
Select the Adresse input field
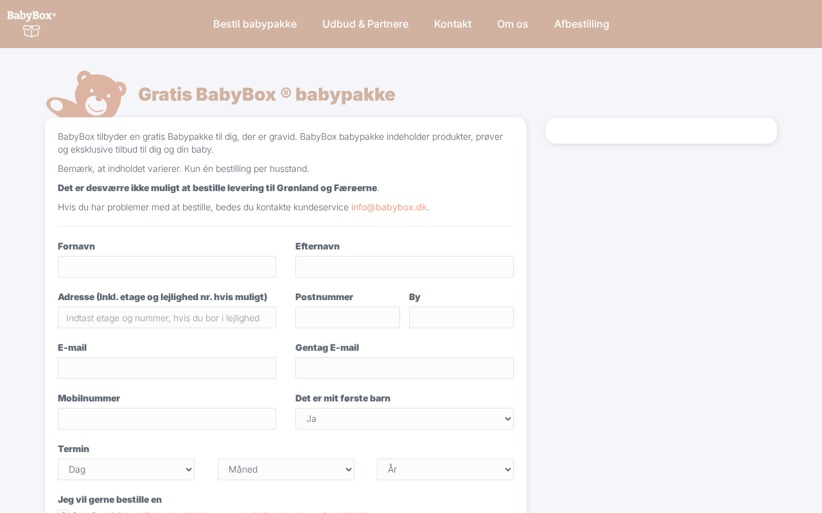[x=167, y=317]
